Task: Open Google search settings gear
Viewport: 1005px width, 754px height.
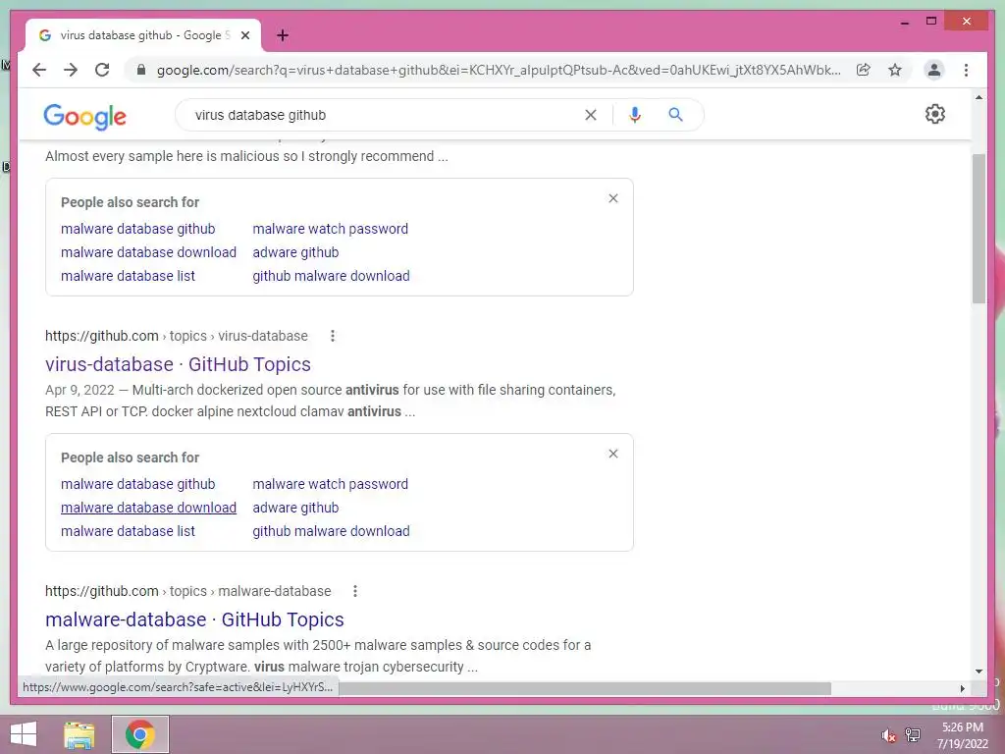Action: point(934,114)
